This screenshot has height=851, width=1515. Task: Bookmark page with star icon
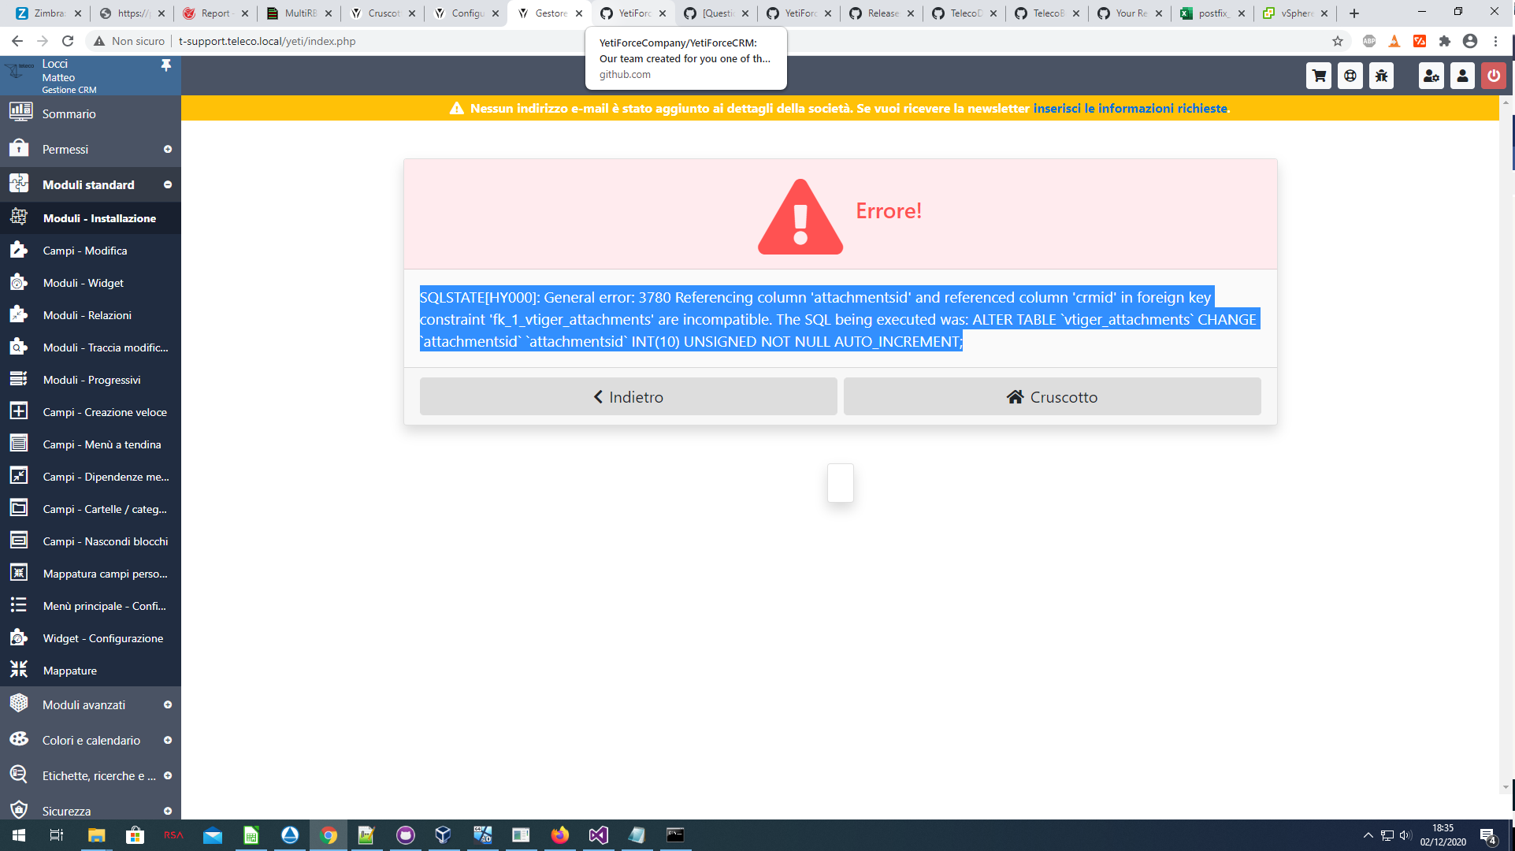pyautogui.click(x=1337, y=41)
